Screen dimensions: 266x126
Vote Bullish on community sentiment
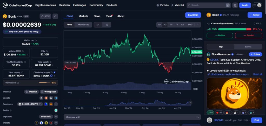click(x=220, y=36)
